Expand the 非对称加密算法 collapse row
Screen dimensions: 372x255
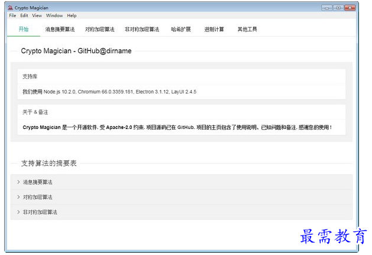(182, 212)
